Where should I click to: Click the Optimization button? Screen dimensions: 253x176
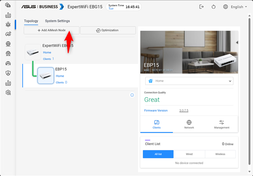pyautogui.click(x=108, y=30)
